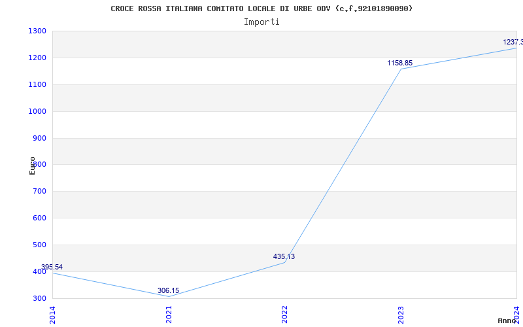This screenshot has height=327, width=523.
Task: Click the 'Importi' subtitle
Action: click(261, 22)
